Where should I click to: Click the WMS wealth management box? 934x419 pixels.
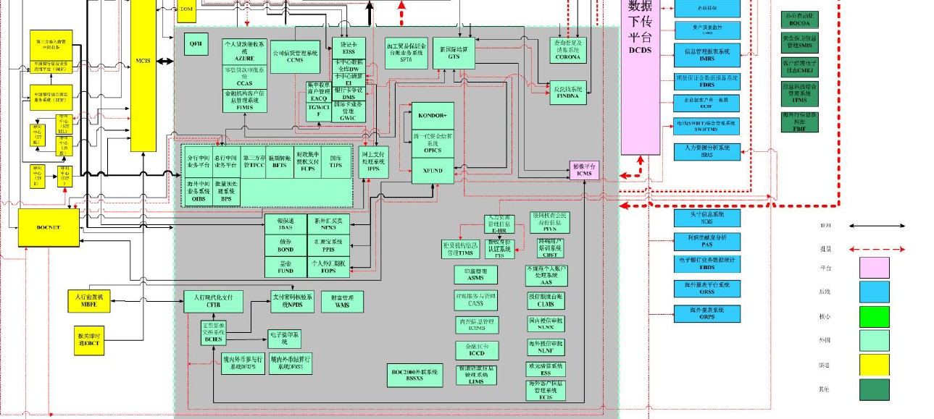coord(342,301)
